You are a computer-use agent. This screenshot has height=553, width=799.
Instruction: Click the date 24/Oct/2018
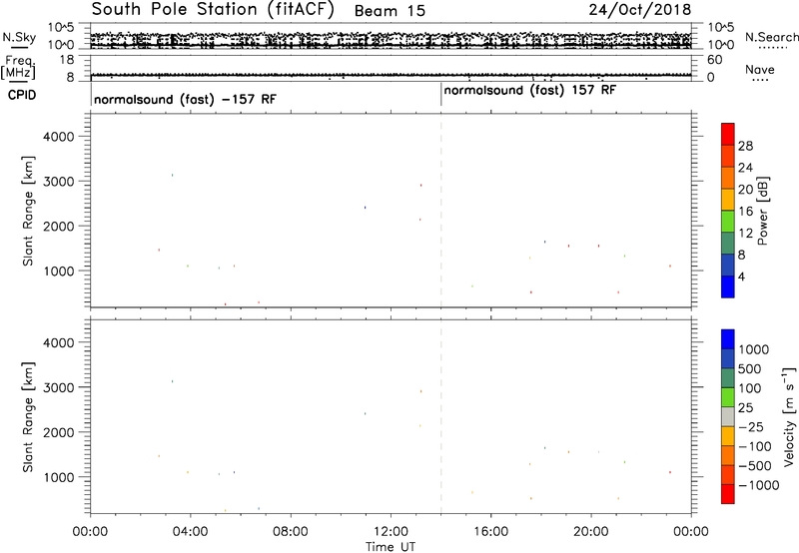[x=640, y=10]
